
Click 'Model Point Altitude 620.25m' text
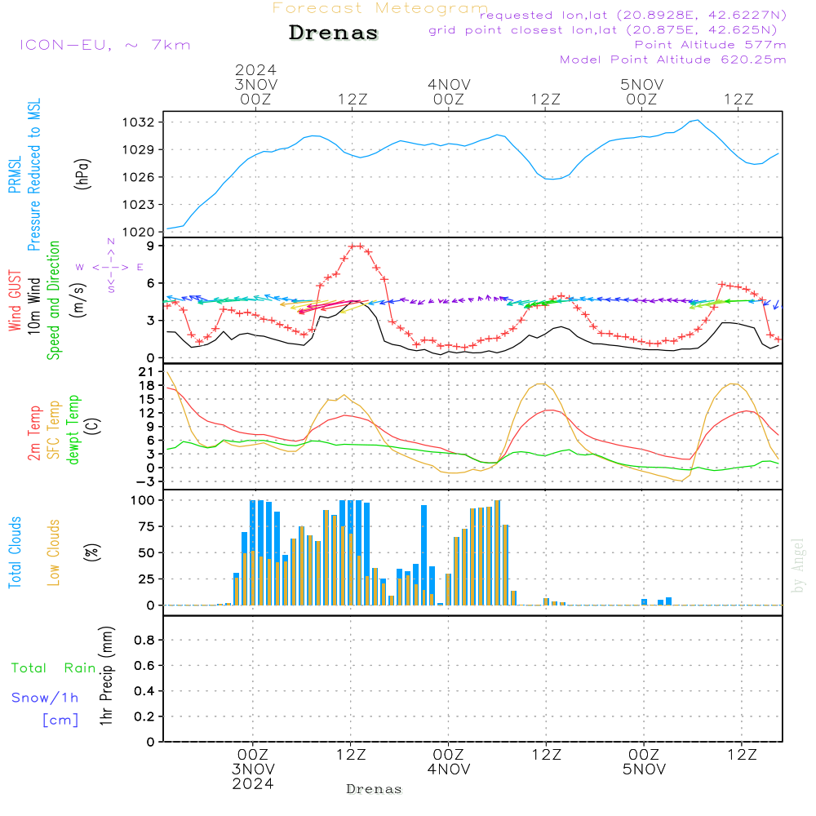coord(673,60)
